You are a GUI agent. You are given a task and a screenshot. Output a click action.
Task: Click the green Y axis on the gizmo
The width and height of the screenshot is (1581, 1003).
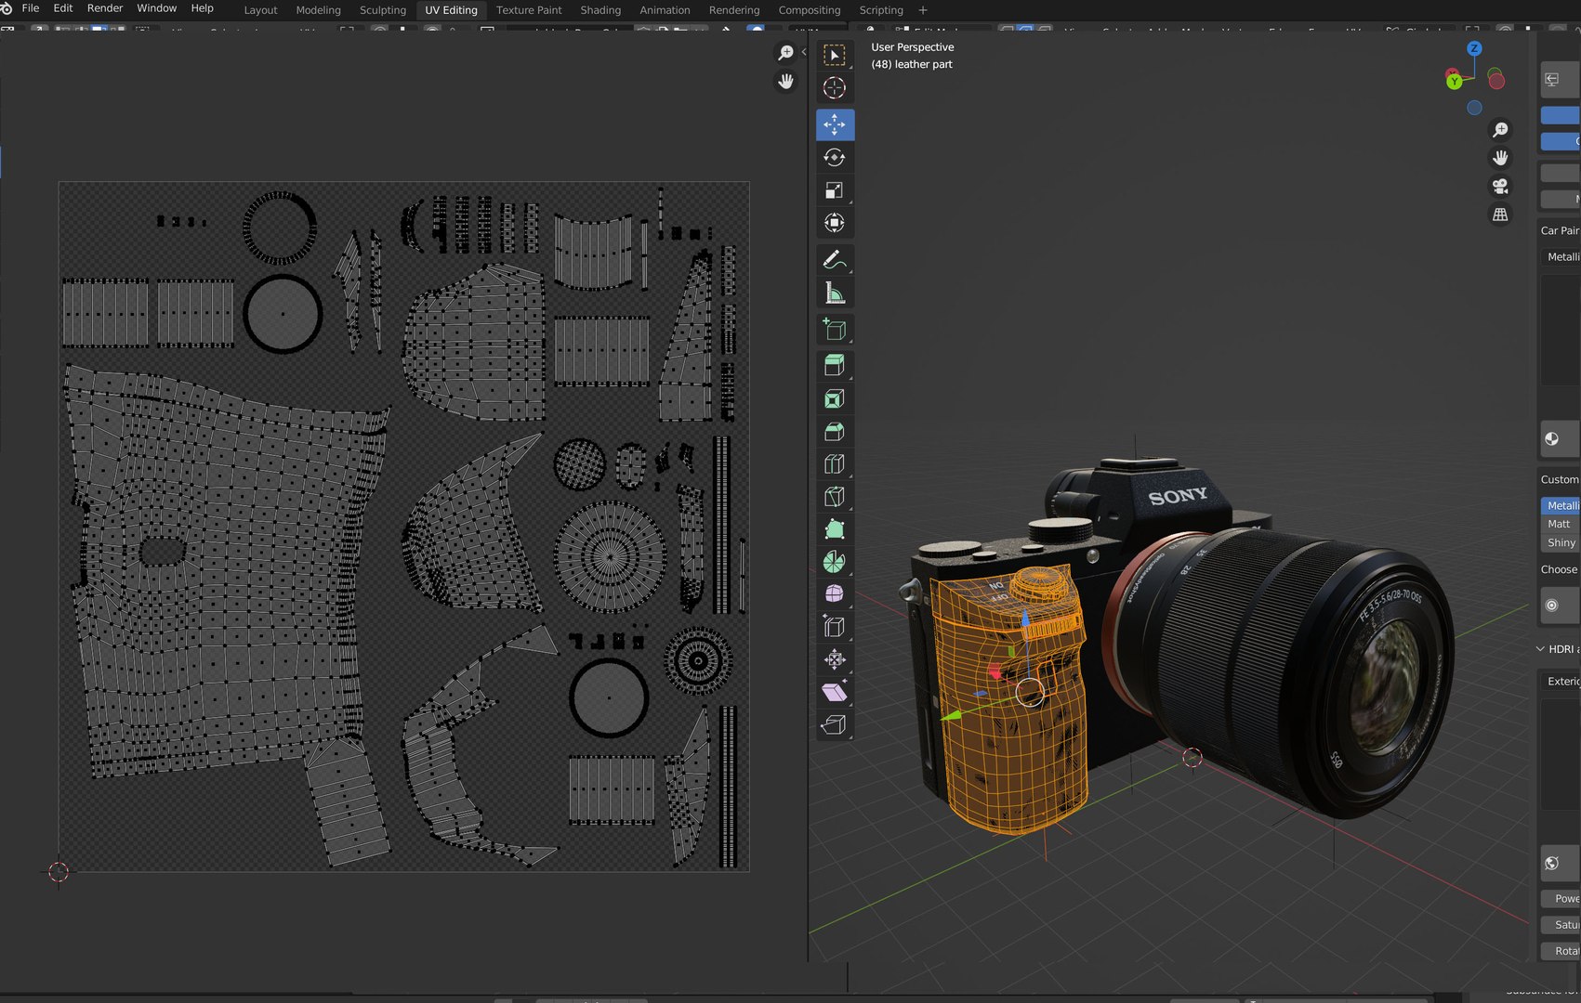[x=1454, y=82]
